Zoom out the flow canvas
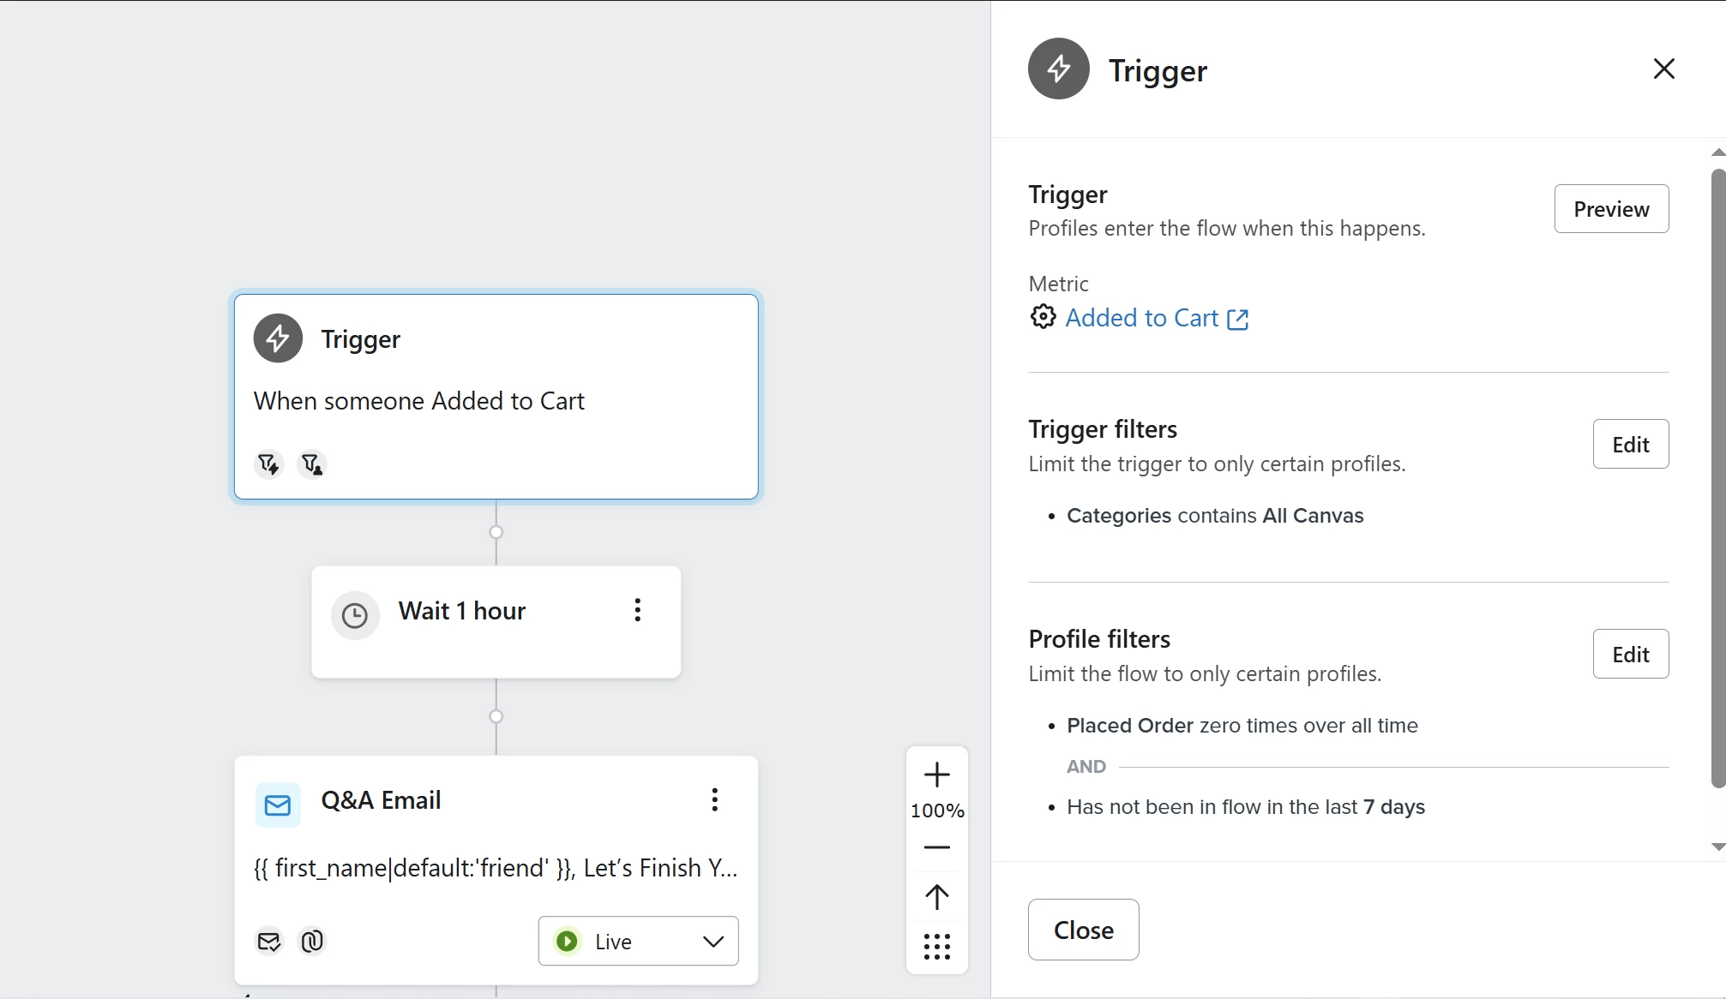 (937, 847)
